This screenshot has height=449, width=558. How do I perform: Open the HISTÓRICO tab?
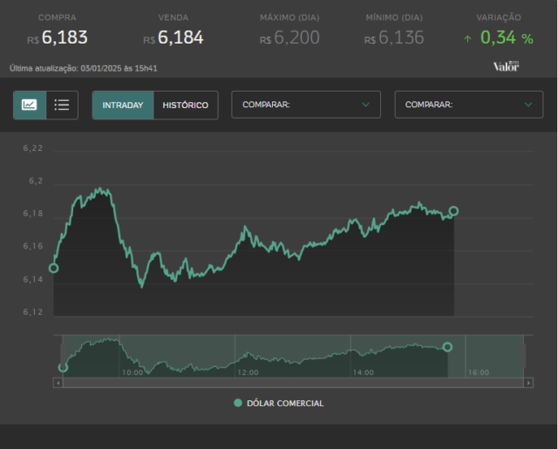point(186,105)
